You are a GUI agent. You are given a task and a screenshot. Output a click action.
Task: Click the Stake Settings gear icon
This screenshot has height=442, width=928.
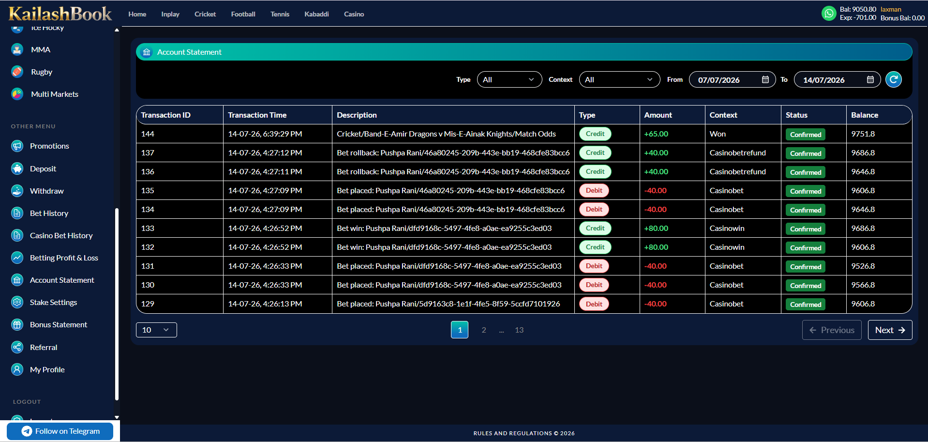click(x=17, y=302)
